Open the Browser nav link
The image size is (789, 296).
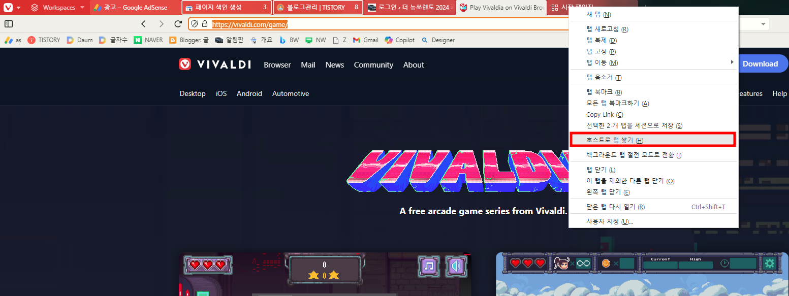point(277,65)
